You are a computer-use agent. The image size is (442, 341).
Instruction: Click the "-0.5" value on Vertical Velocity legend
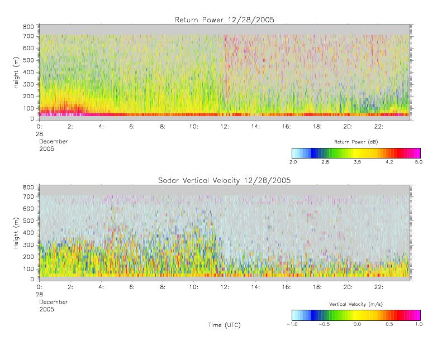[324, 324]
